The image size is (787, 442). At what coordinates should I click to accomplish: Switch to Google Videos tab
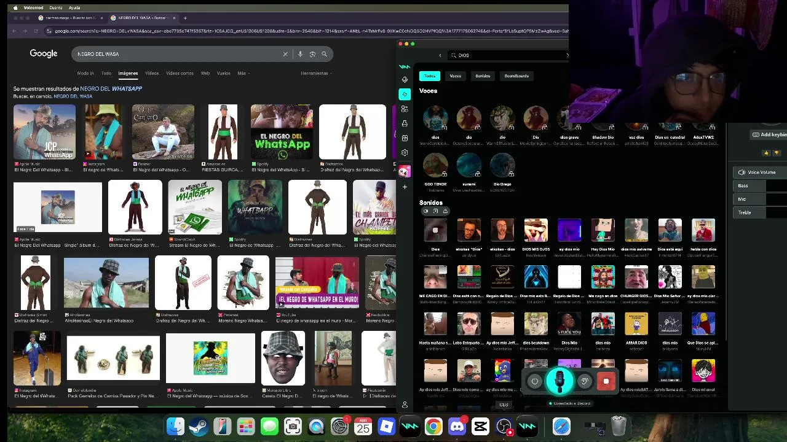[152, 73]
